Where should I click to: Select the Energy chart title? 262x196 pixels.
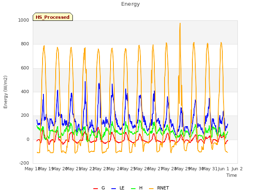131,4
